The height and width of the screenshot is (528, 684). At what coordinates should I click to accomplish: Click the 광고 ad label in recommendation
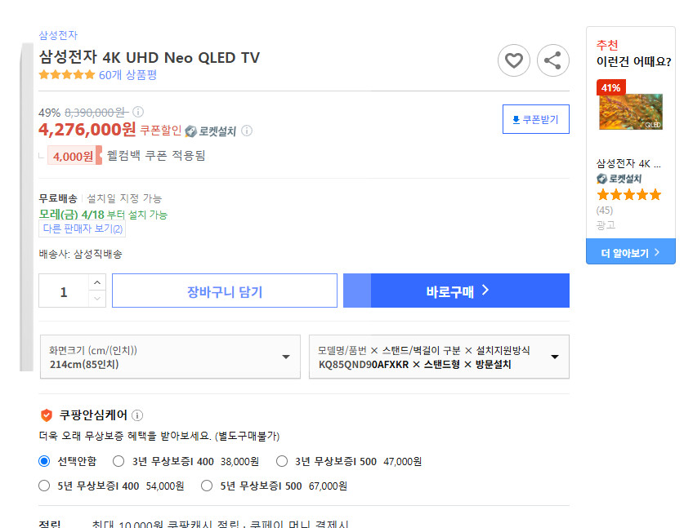pyautogui.click(x=606, y=224)
